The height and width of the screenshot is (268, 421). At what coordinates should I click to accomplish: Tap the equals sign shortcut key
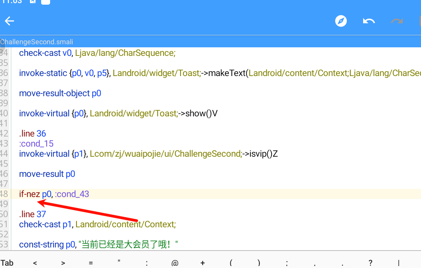tap(91, 263)
